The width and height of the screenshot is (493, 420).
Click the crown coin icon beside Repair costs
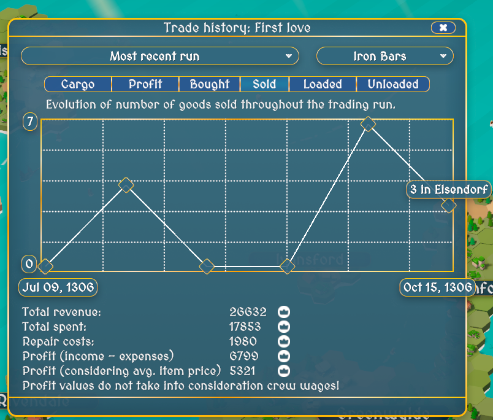(285, 341)
